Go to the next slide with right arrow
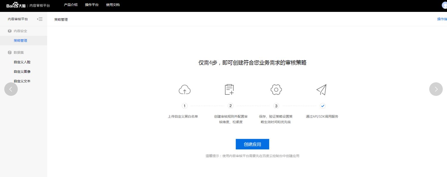This screenshot has height=177, width=447. 436,89
